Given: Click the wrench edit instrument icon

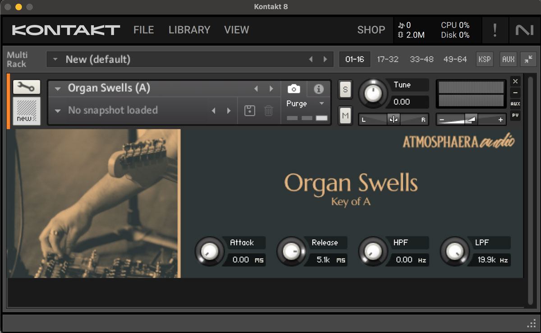Looking at the screenshot, I should (x=27, y=87).
